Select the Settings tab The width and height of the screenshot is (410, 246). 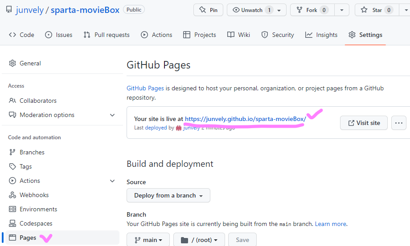point(365,35)
